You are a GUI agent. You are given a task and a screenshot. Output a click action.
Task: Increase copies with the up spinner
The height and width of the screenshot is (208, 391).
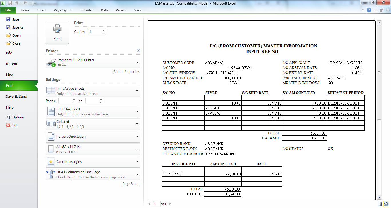pos(104,30)
